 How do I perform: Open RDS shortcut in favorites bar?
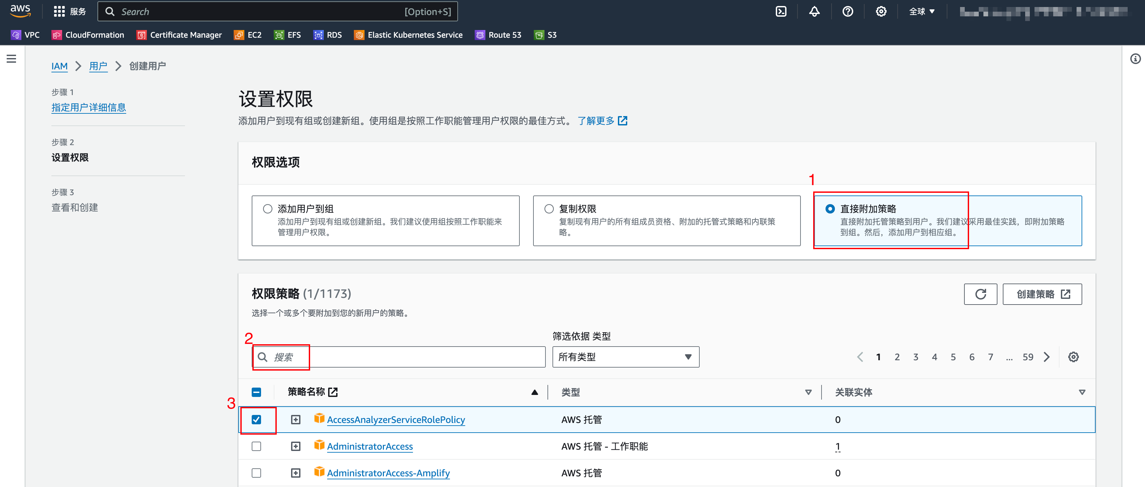click(327, 35)
